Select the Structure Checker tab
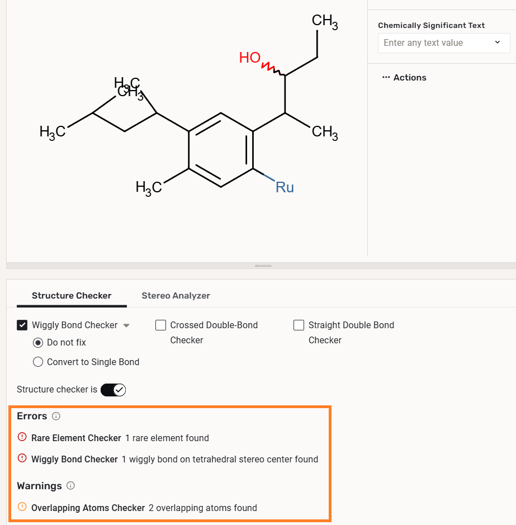516x525 pixels. (72, 296)
